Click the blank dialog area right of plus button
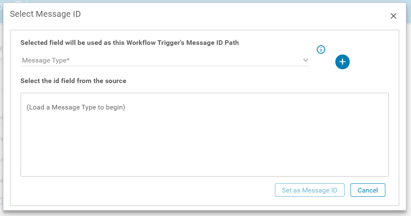 pos(374,62)
